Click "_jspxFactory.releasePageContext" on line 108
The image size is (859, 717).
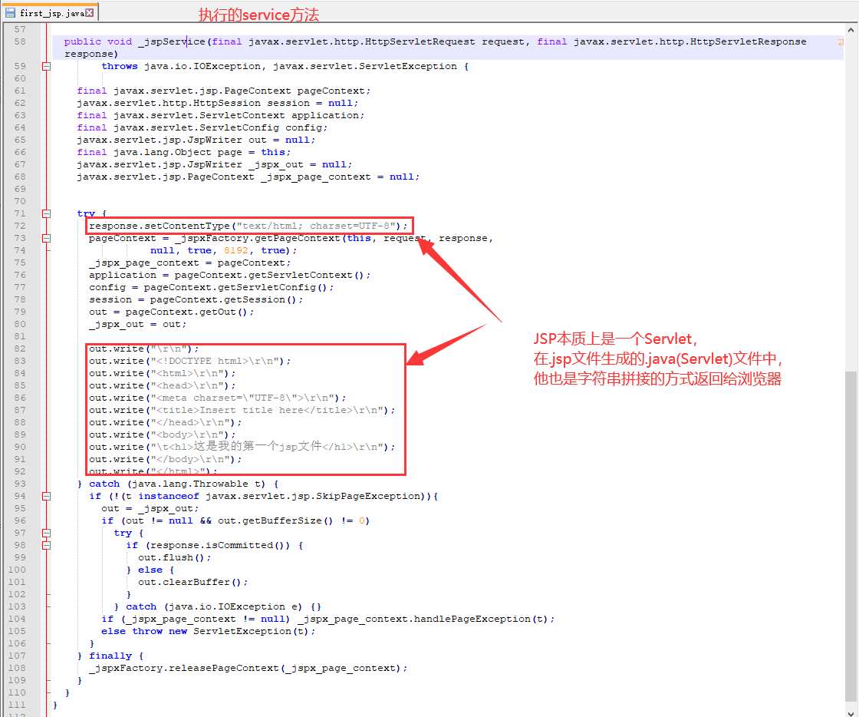click(184, 668)
